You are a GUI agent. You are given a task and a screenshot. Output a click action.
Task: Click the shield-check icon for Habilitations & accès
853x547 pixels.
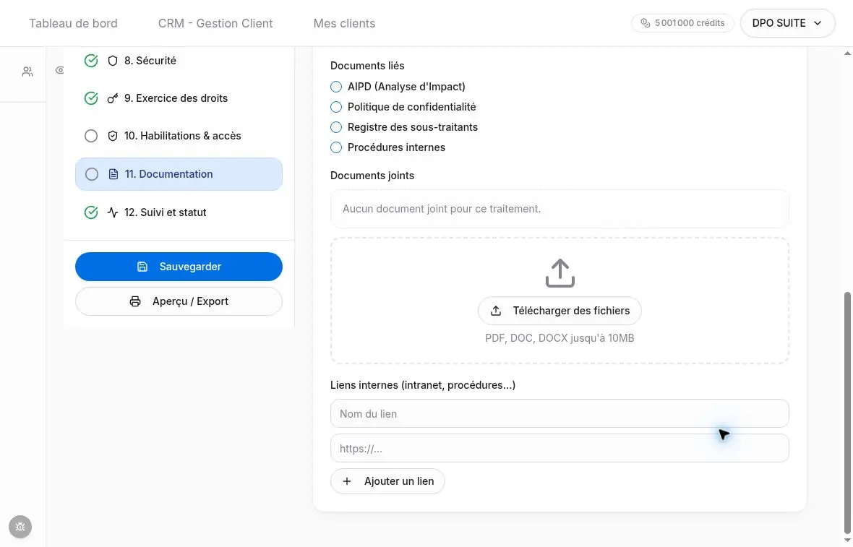click(113, 136)
